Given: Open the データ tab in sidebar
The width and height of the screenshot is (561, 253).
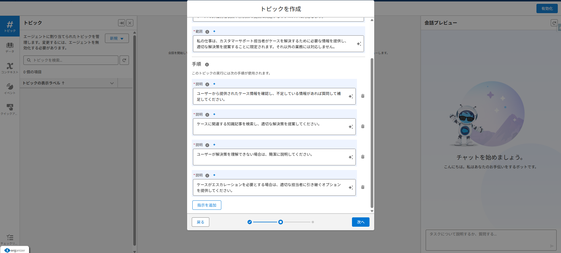Looking at the screenshot, I should click(x=10, y=47).
